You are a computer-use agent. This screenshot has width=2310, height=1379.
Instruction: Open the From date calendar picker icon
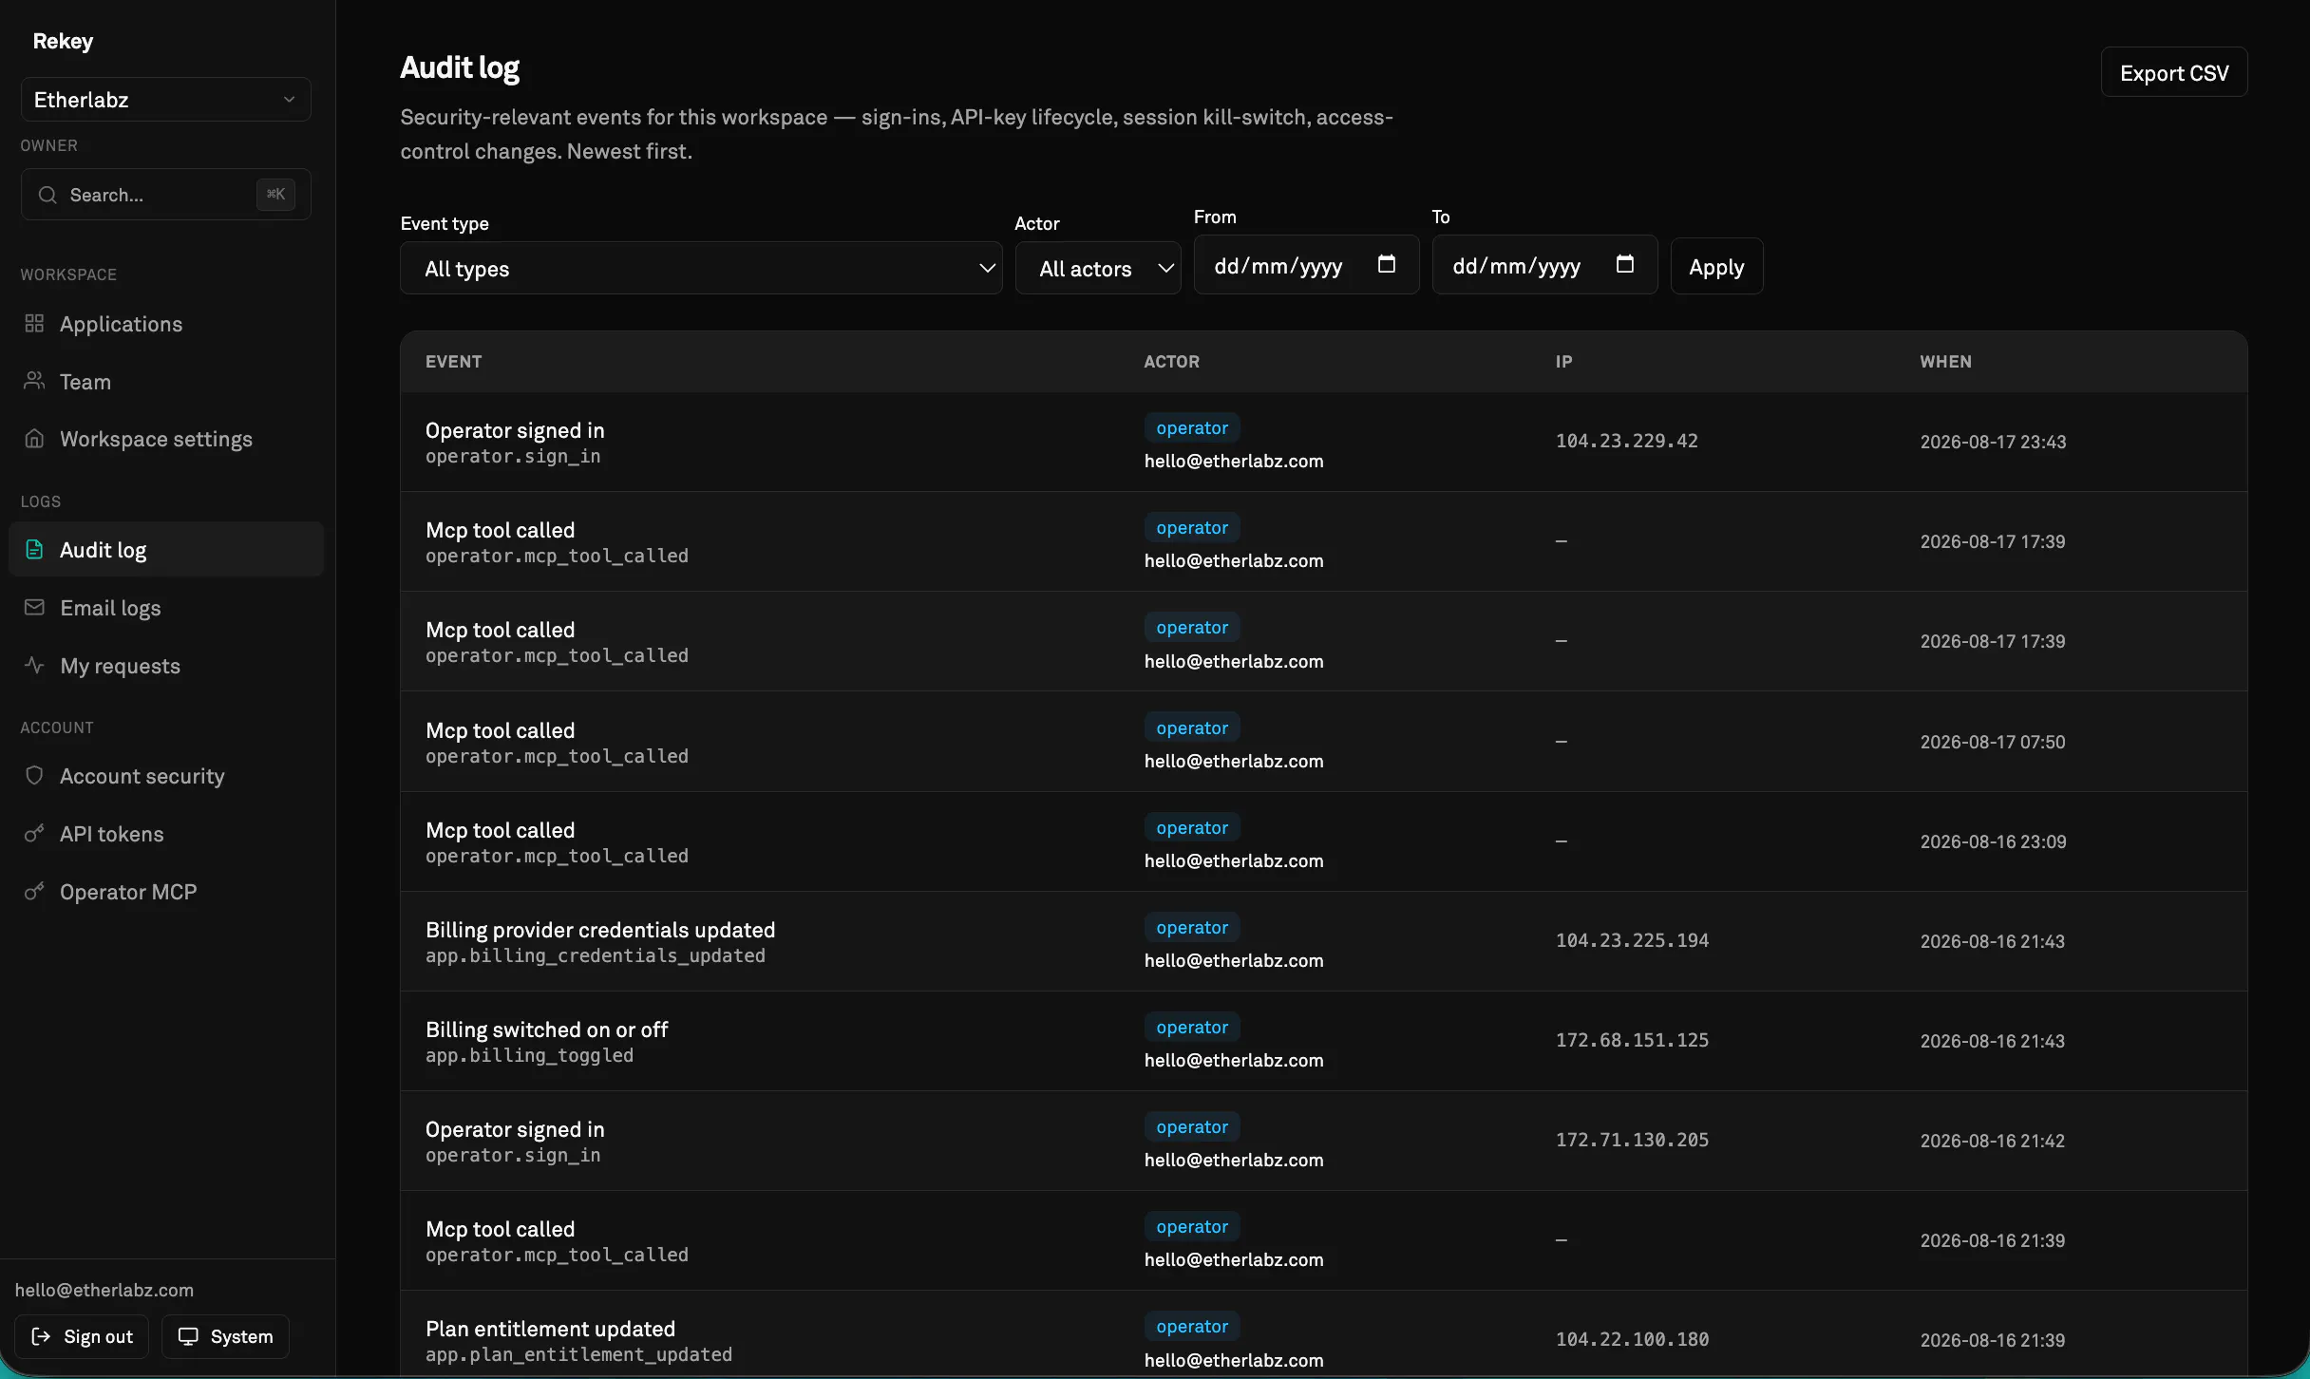tap(1387, 264)
